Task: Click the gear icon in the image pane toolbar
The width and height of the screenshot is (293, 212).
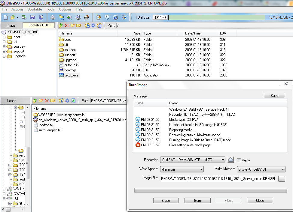Action: pos(93,25)
